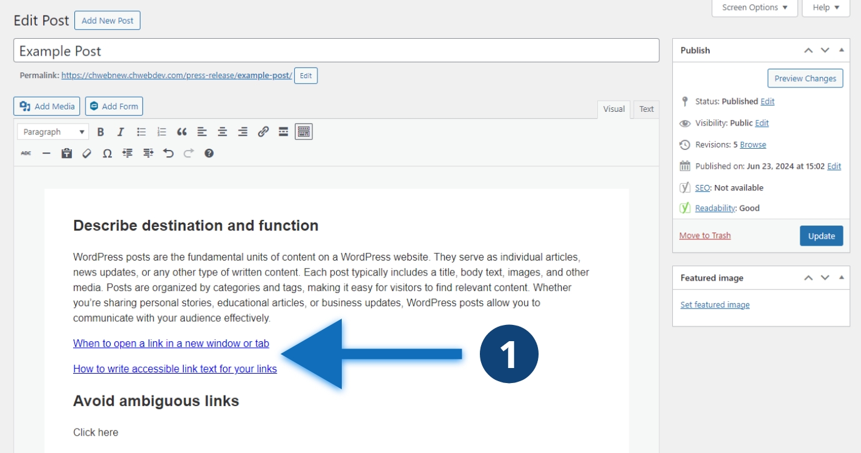Click the Move to Trash link
The image size is (861, 453).
pyautogui.click(x=705, y=236)
